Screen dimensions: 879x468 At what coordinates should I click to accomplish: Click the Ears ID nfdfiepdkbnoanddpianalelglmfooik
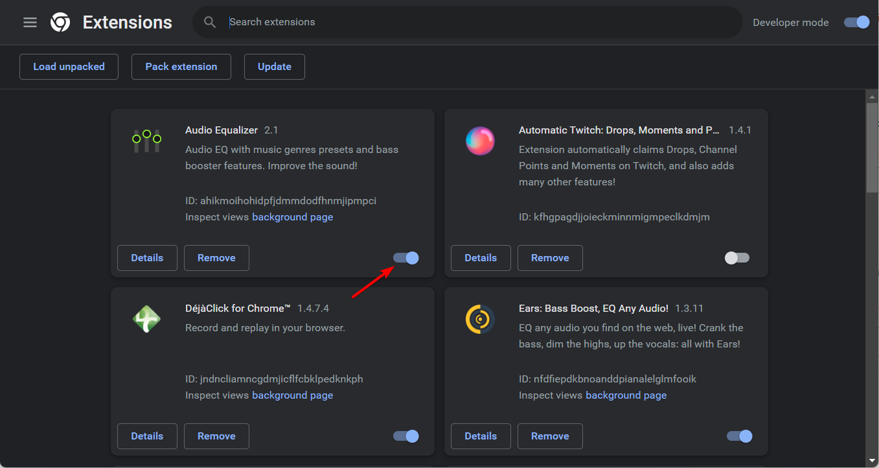point(608,379)
